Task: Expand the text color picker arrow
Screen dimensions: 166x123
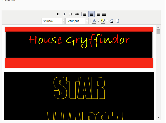Action: coord(98,21)
